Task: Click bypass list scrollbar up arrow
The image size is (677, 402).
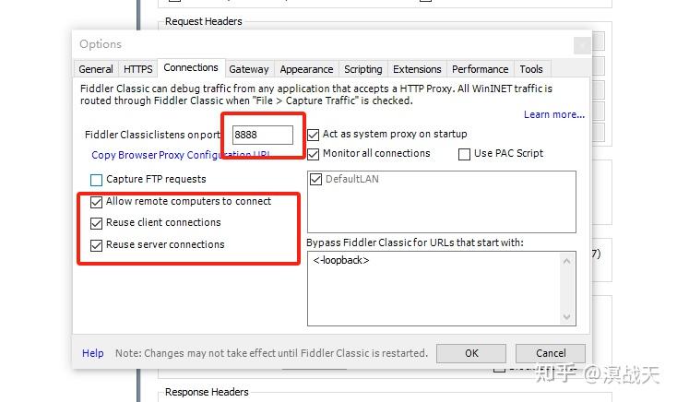Action: tap(567, 261)
